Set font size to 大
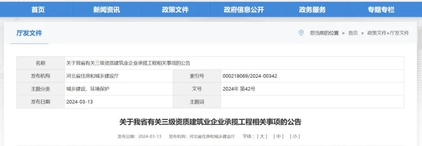422x146 pixels. (x=262, y=136)
